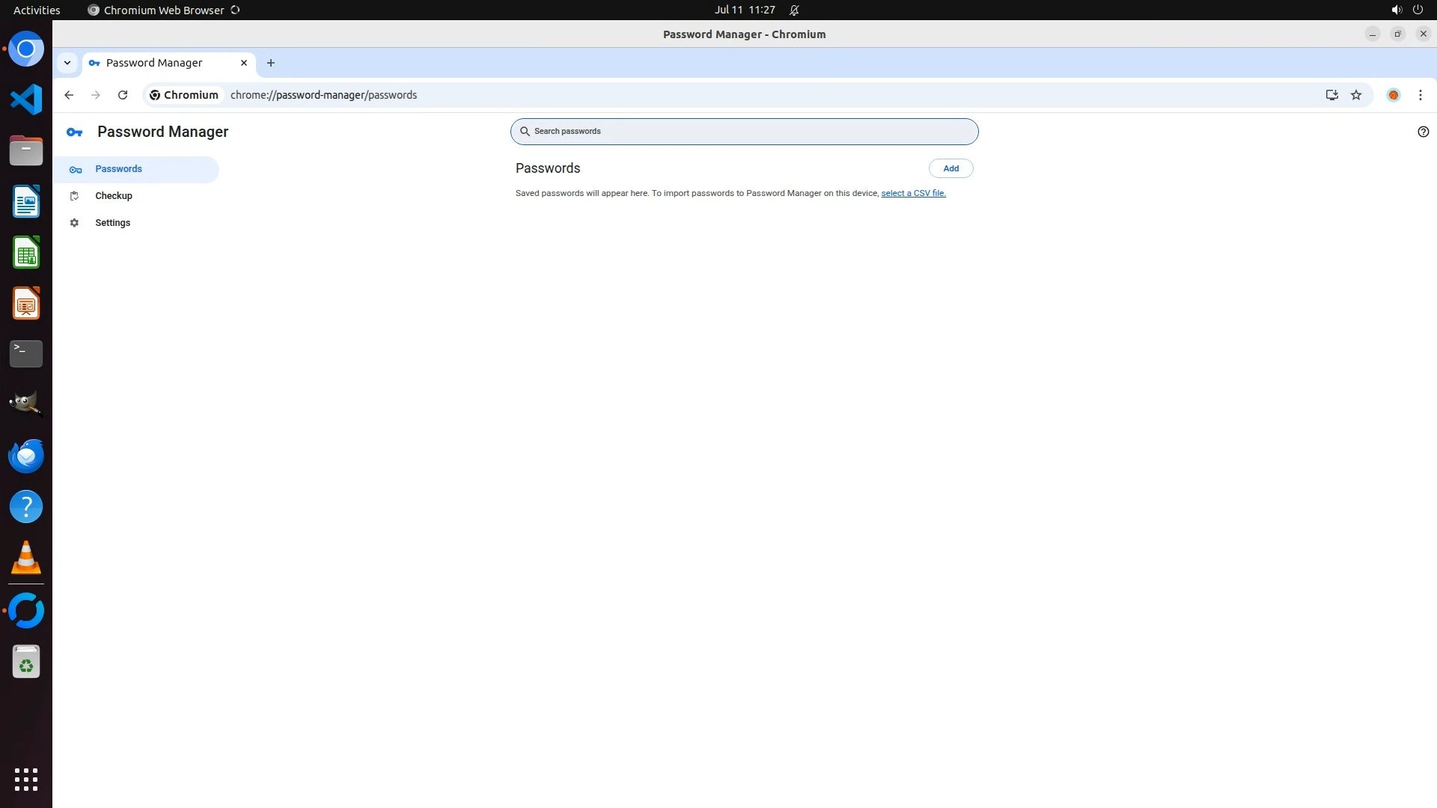Open Checkup in the sidebar
This screenshot has height=808, width=1437.
tap(114, 196)
